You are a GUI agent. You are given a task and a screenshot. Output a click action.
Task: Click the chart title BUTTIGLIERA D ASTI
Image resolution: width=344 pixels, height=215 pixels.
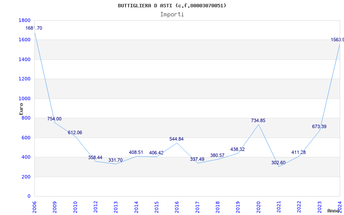(x=172, y=6)
